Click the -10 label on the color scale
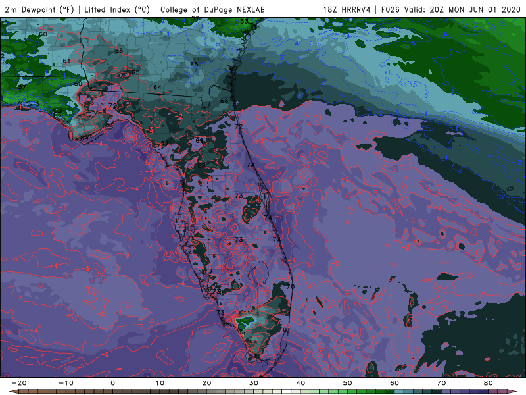The height and width of the screenshot is (395, 526). point(66,383)
